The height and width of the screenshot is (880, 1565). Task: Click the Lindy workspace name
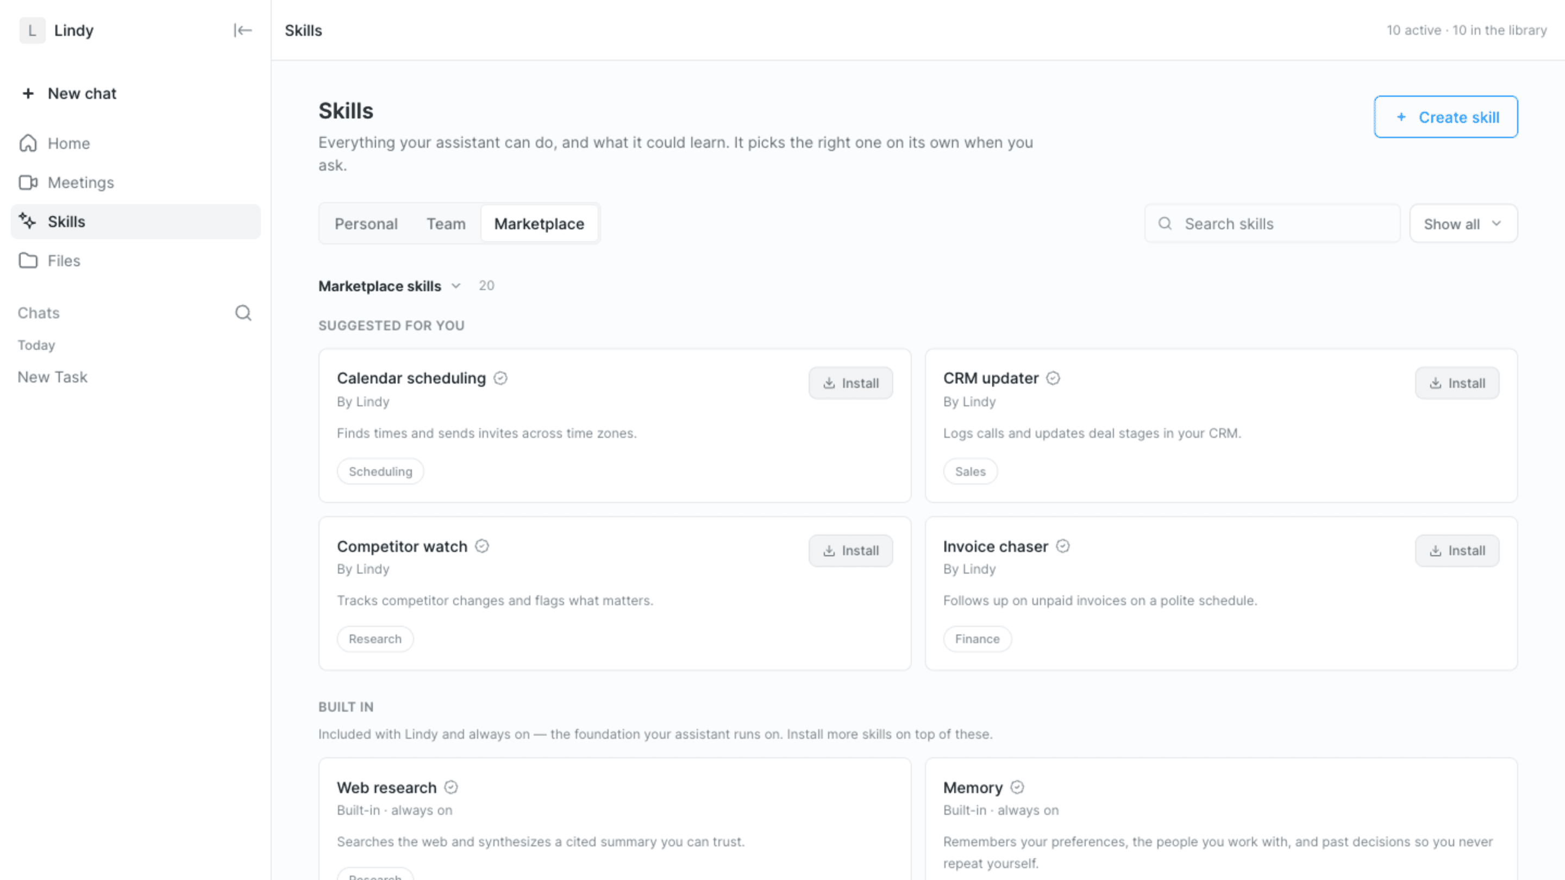(x=73, y=30)
